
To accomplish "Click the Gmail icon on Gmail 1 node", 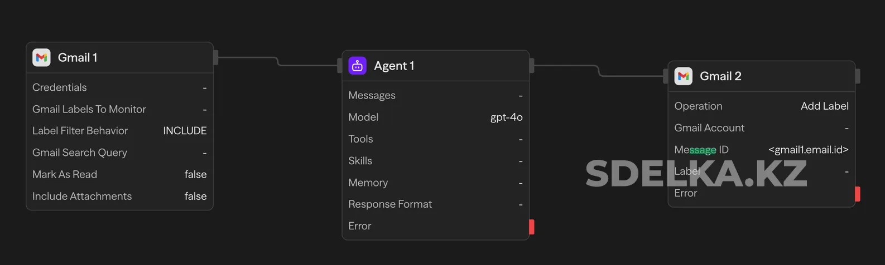I will (x=41, y=57).
